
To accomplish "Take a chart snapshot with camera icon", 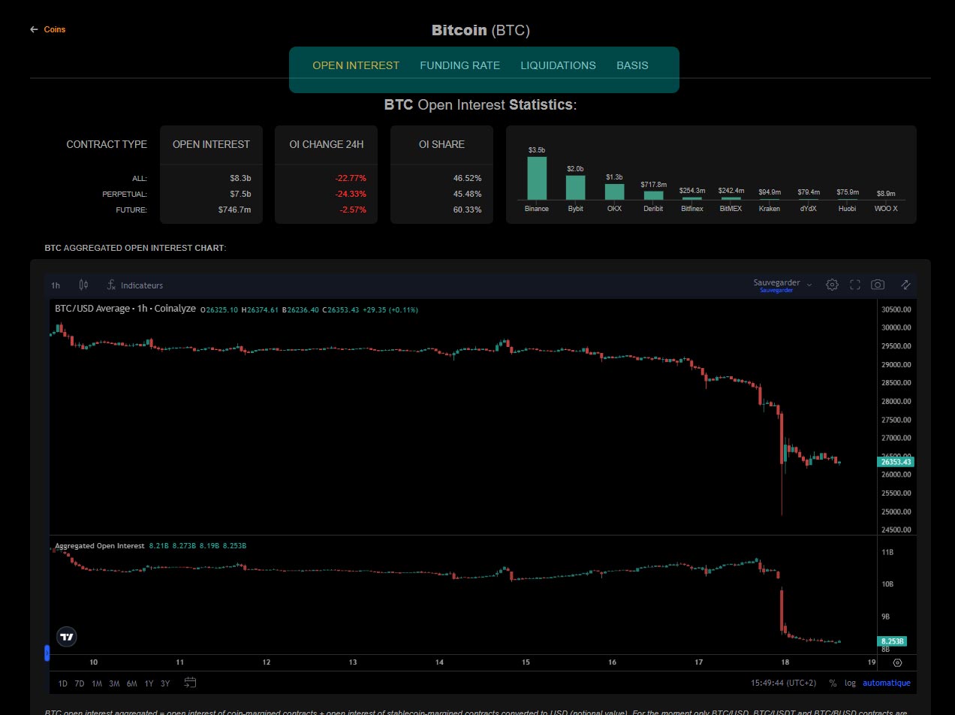I will click(878, 285).
